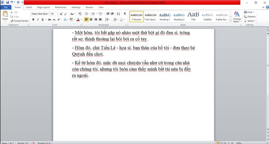Open the line spacing dropdown
This screenshot has height=144, width=269.
click(x=107, y=19)
